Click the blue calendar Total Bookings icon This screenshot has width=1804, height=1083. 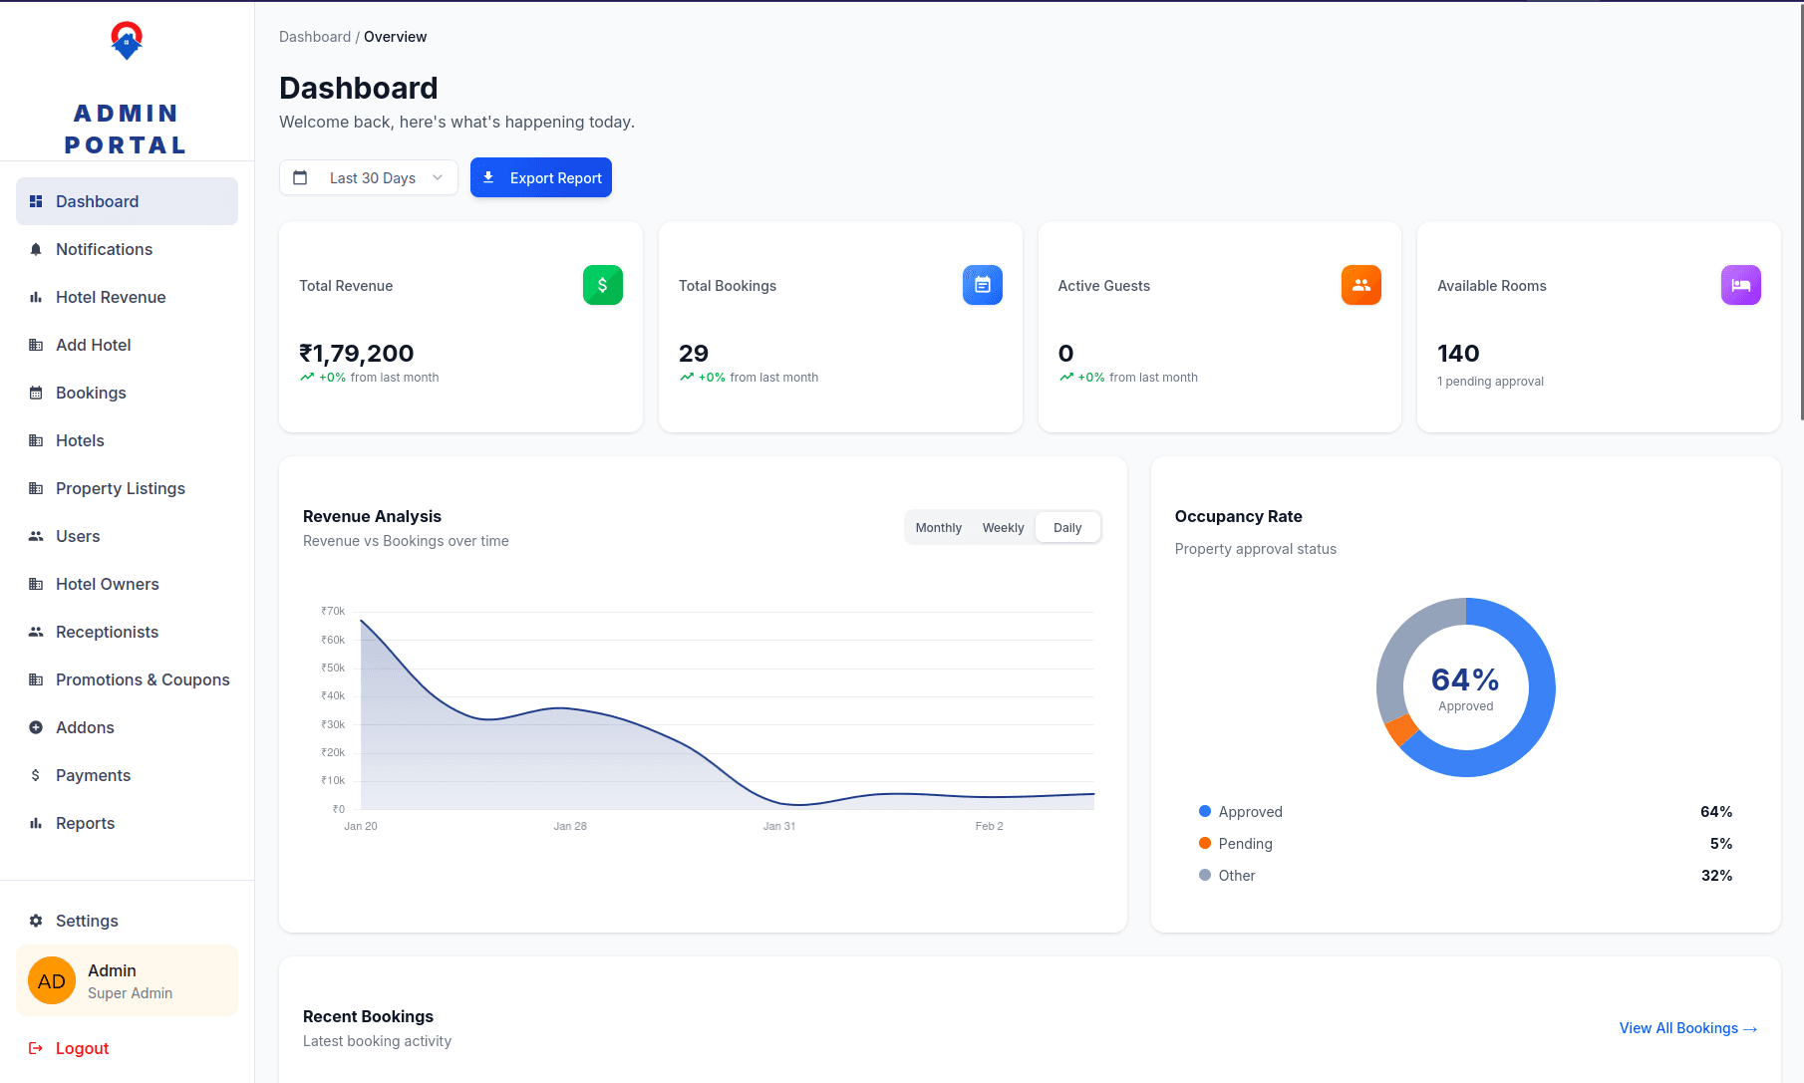pos(982,285)
